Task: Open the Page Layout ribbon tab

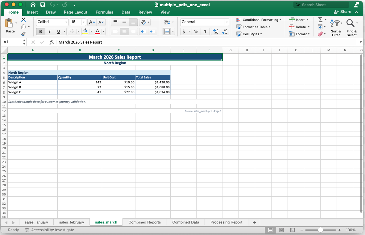Action: click(x=75, y=12)
